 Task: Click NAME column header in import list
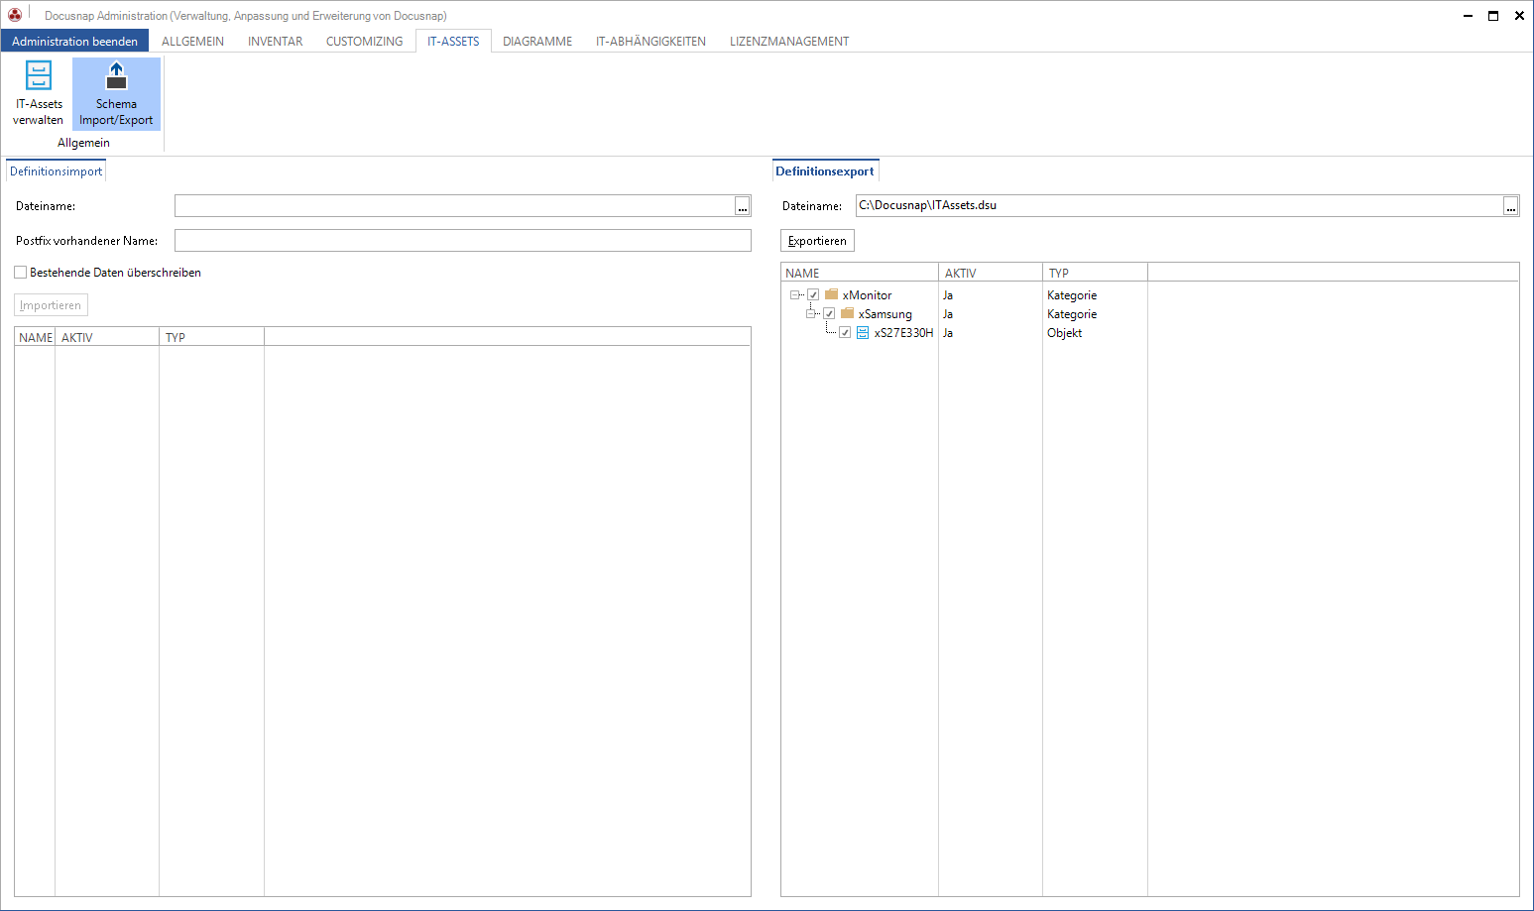35,337
